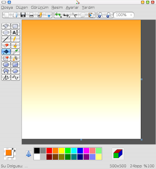The height and width of the screenshot is (169, 156).
Task: Choose the teal palette swatch
Action: pos(74,157)
